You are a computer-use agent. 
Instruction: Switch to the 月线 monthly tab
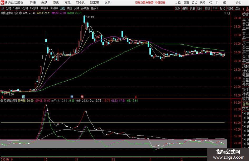pyautogui.click(x=77, y=8)
